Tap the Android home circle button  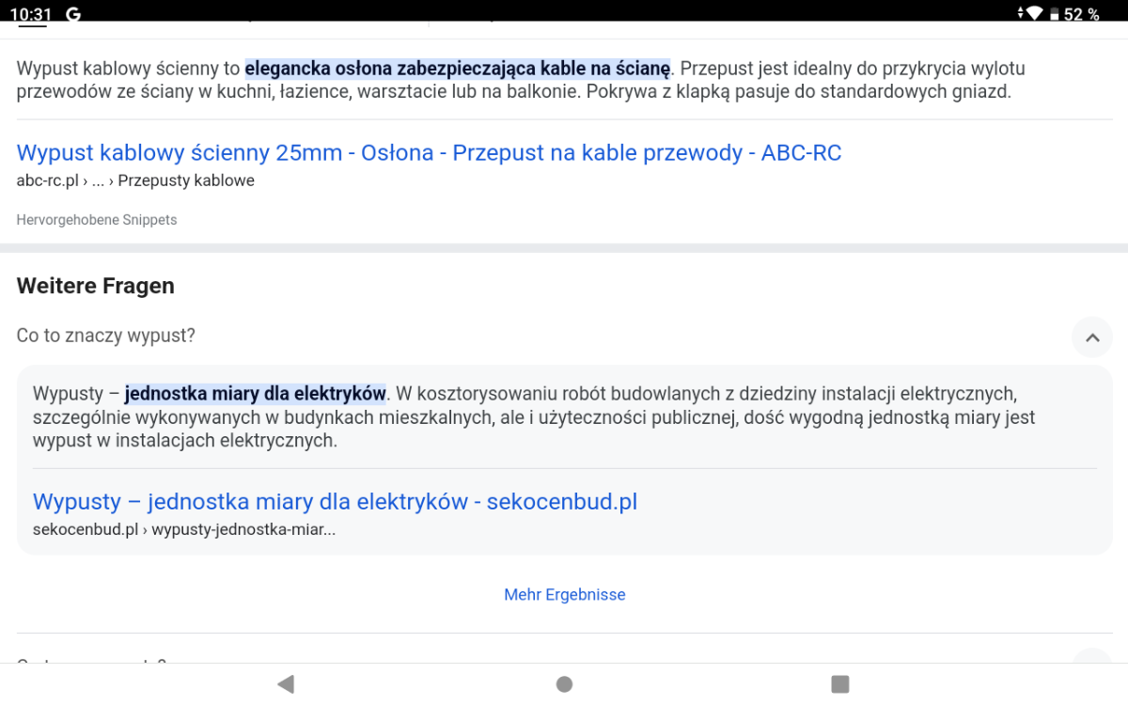tap(564, 683)
